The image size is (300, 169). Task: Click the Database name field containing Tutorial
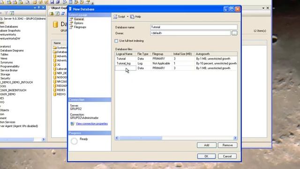(x=194, y=27)
